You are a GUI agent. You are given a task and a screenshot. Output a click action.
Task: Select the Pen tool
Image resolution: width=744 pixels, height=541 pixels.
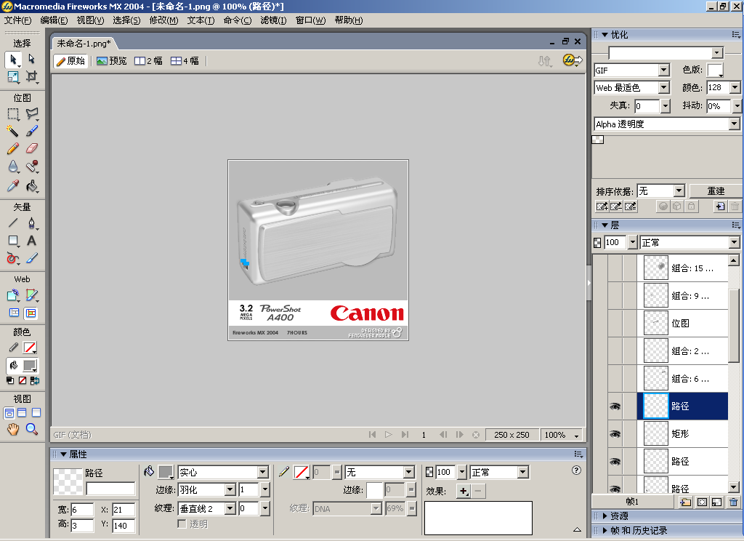pyautogui.click(x=31, y=223)
